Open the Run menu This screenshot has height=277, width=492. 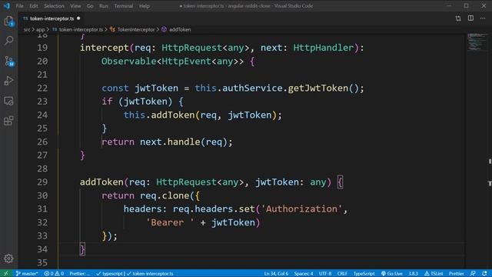click(x=103, y=6)
